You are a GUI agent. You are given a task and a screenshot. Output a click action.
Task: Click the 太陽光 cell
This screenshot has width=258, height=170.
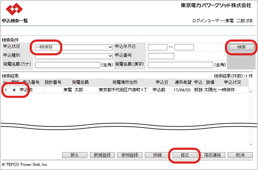click(x=210, y=90)
